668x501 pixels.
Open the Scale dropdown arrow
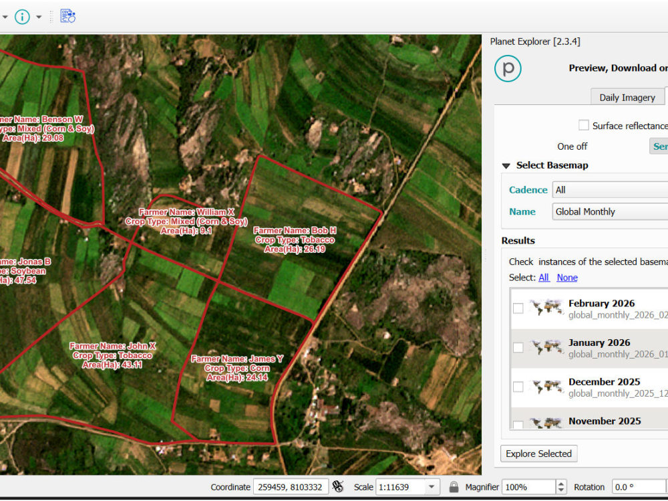pos(432,487)
